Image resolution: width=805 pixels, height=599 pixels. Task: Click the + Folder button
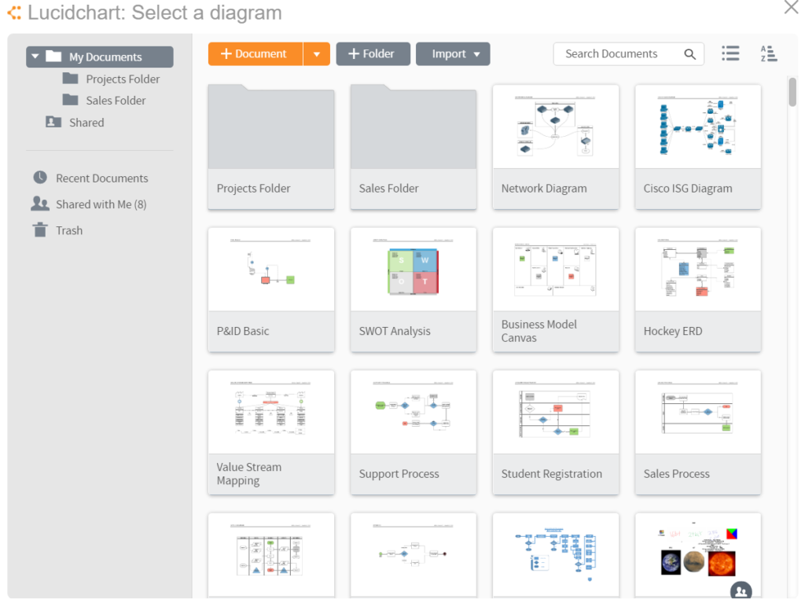[373, 54]
